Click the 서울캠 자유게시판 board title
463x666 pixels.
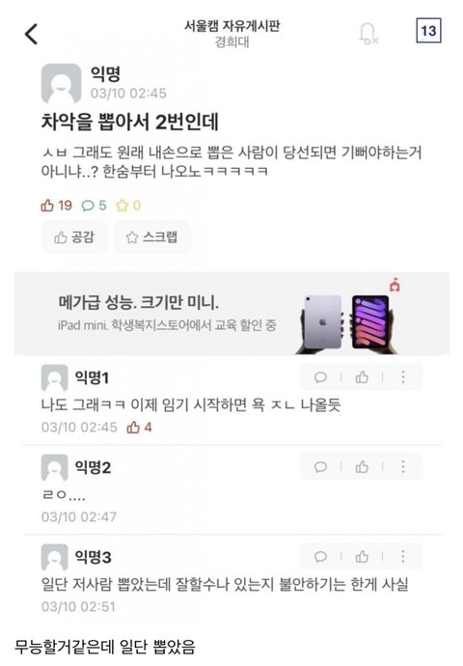coord(232,26)
